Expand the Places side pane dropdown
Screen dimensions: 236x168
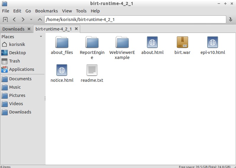coord(41,36)
